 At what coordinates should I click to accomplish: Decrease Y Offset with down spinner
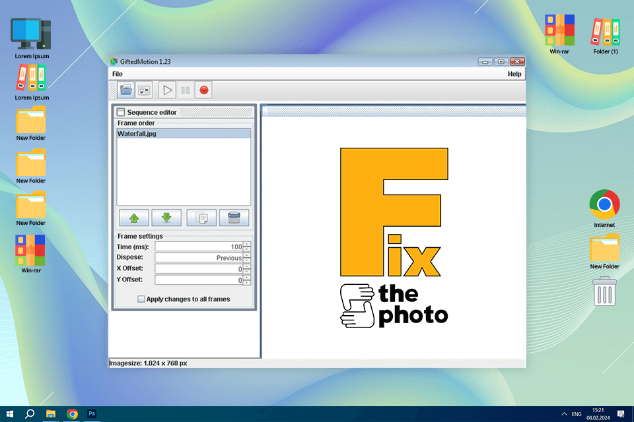tap(246, 282)
